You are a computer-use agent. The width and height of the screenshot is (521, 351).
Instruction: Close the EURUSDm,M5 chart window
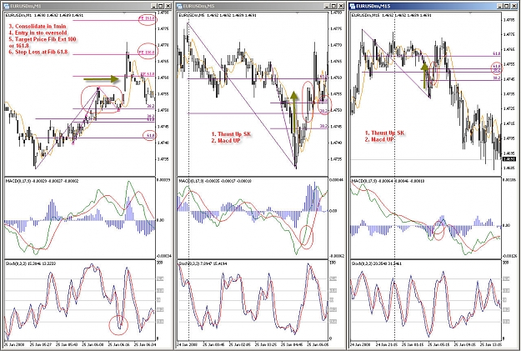(341, 6)
